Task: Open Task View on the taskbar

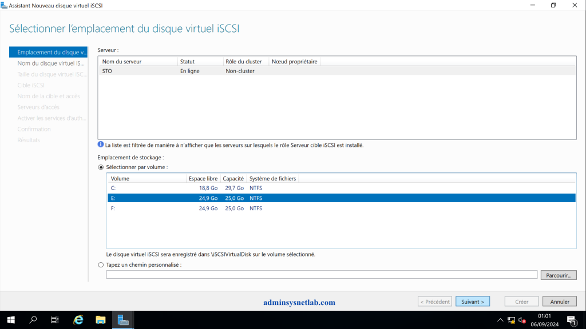Action: tap(55, 320)
